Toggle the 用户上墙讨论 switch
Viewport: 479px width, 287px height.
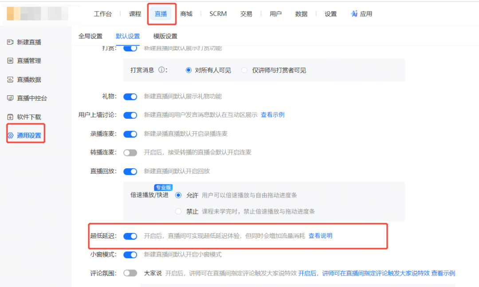(130, 115)
